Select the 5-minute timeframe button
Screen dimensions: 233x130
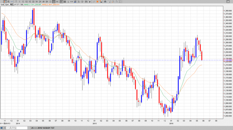pyautogui.click(x=23, y=2)
